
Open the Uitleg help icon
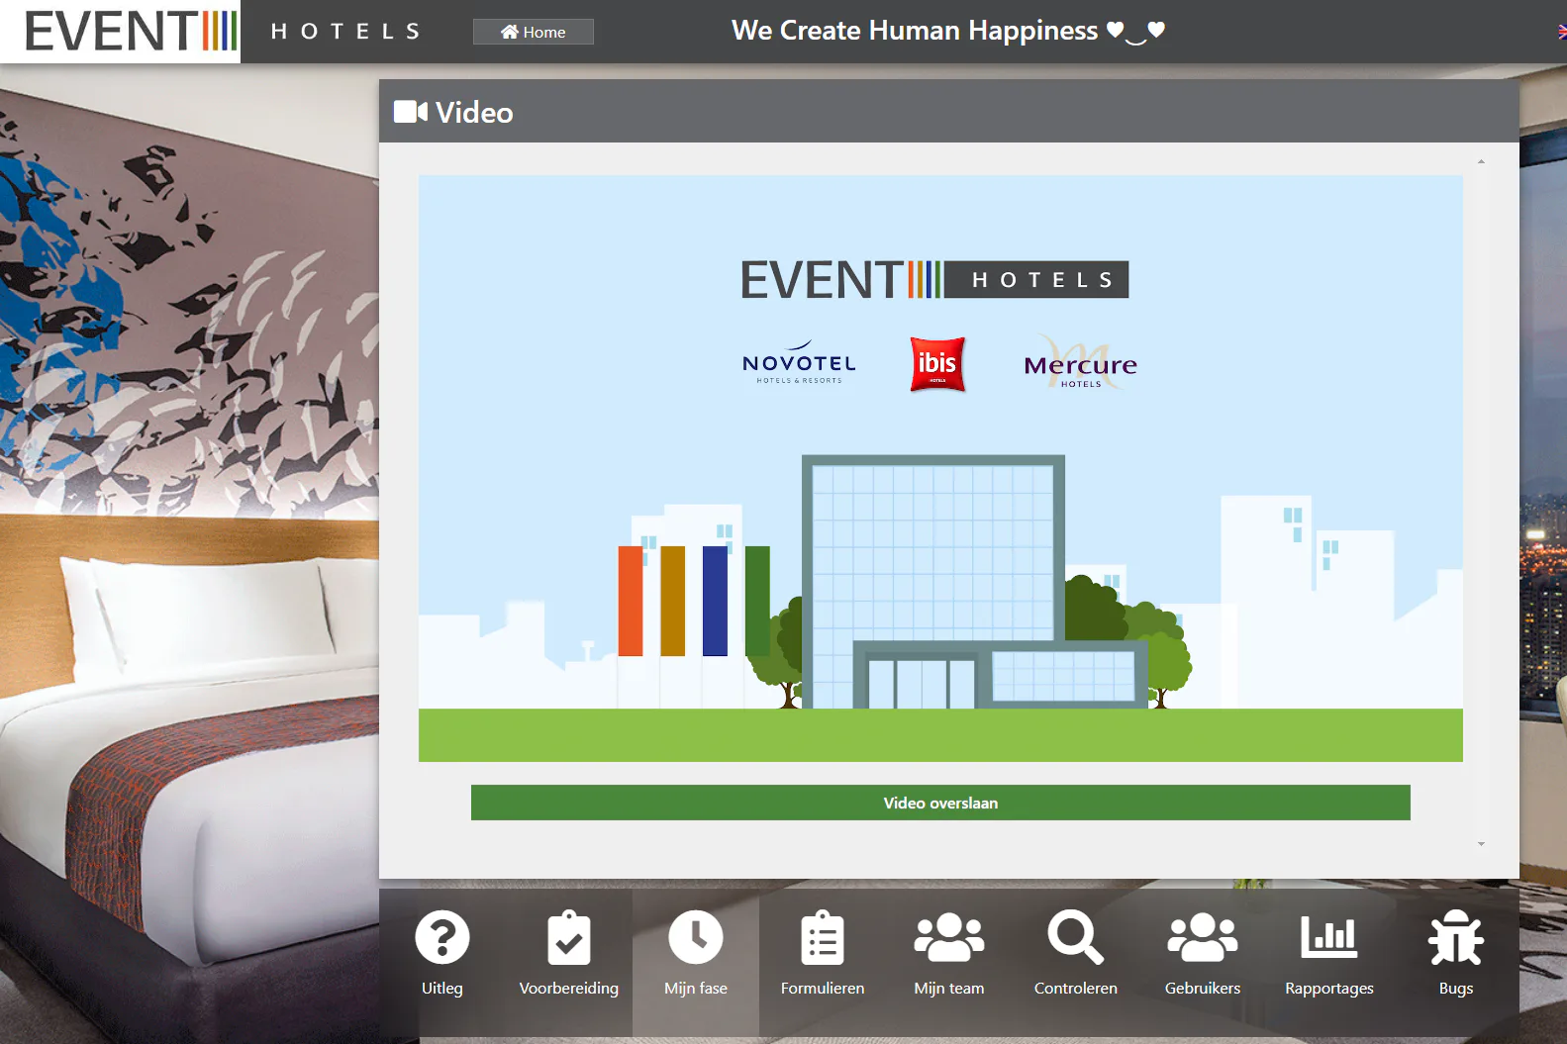(x=441, y=937)
